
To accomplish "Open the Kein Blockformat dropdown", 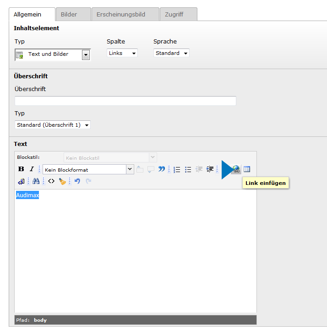I will point(130,169).
